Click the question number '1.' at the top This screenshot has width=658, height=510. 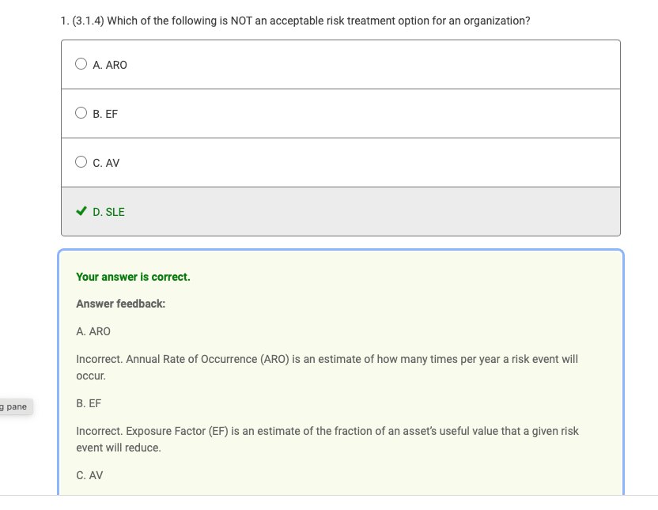pyautogui.click(x=64, y=21)
